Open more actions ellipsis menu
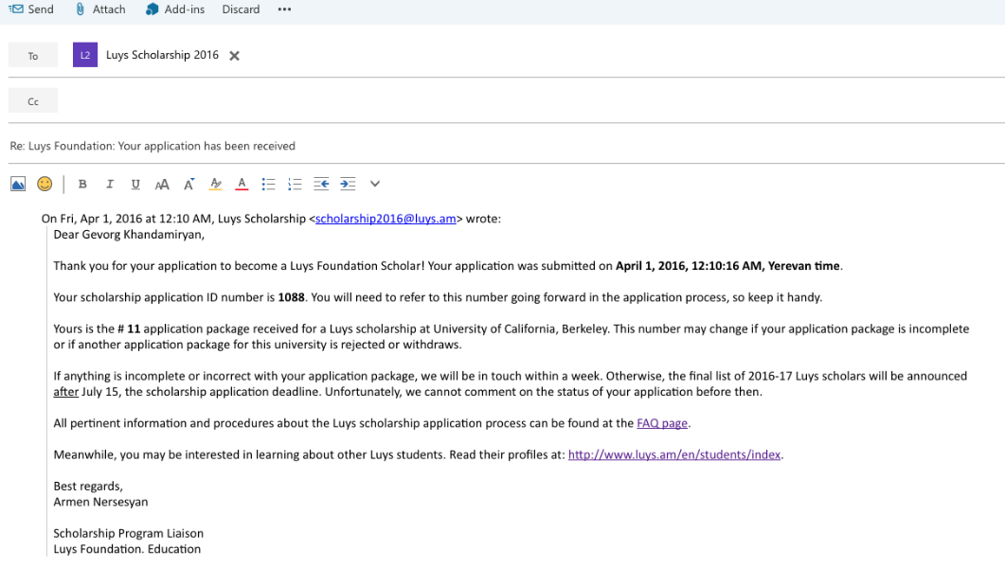This screenshot has width=1005, height=568. (x=284, y=9)
